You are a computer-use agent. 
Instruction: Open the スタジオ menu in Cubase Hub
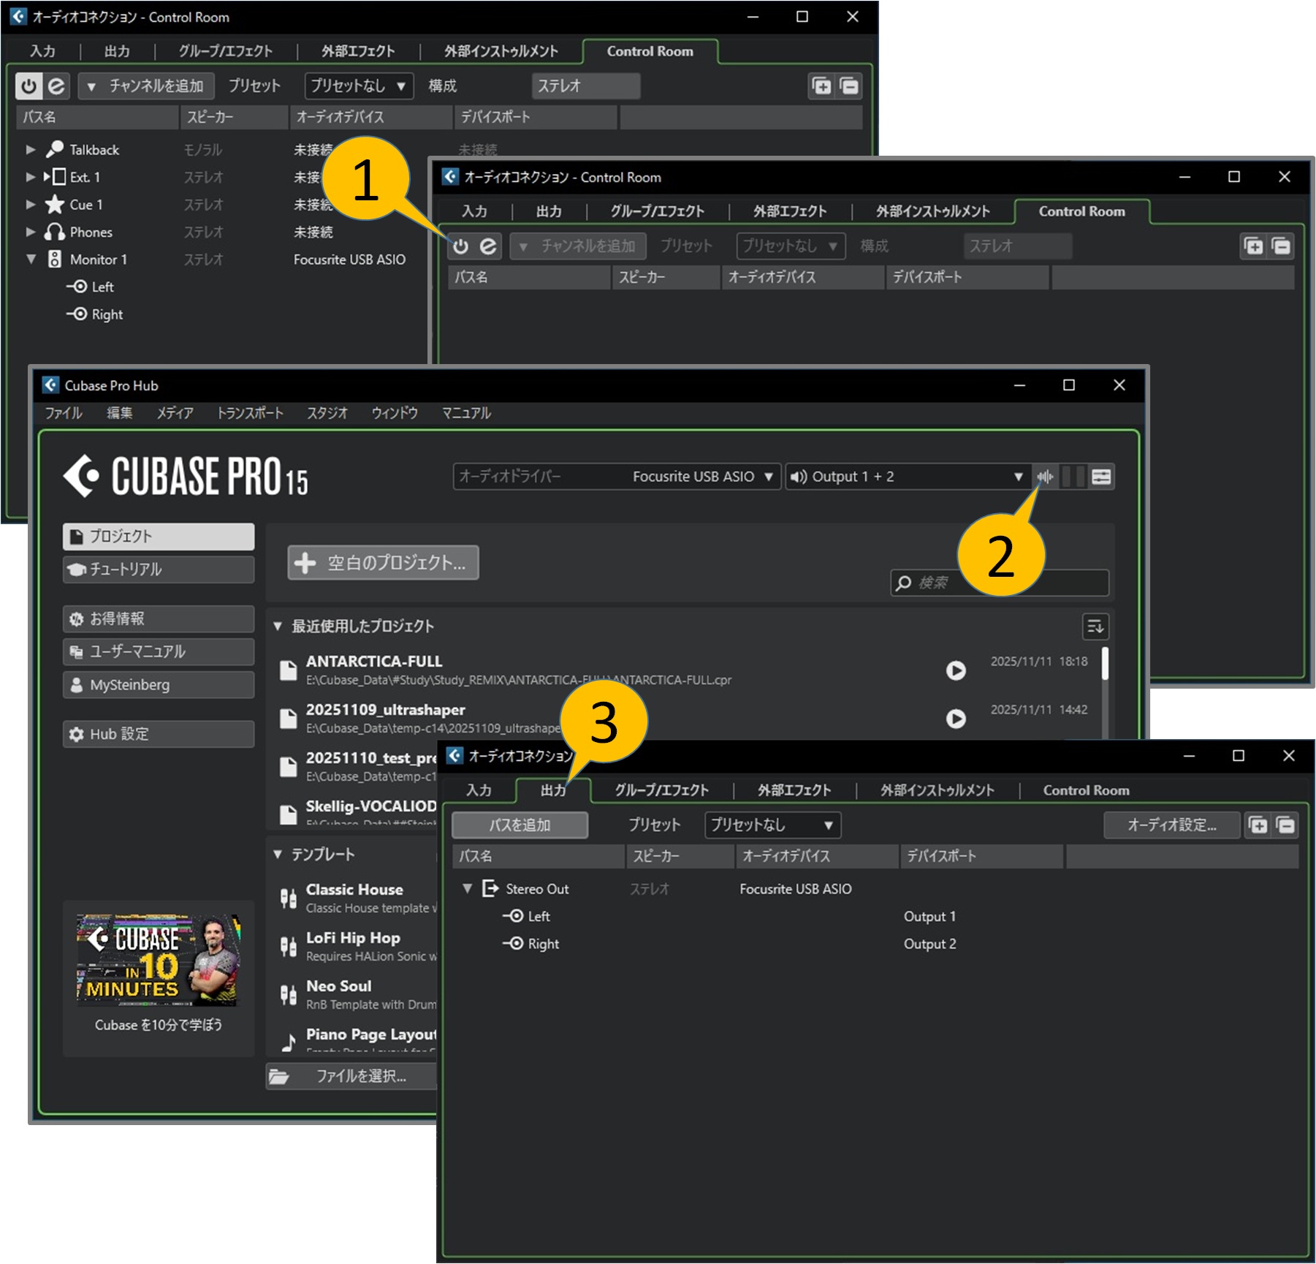(327, 413)
